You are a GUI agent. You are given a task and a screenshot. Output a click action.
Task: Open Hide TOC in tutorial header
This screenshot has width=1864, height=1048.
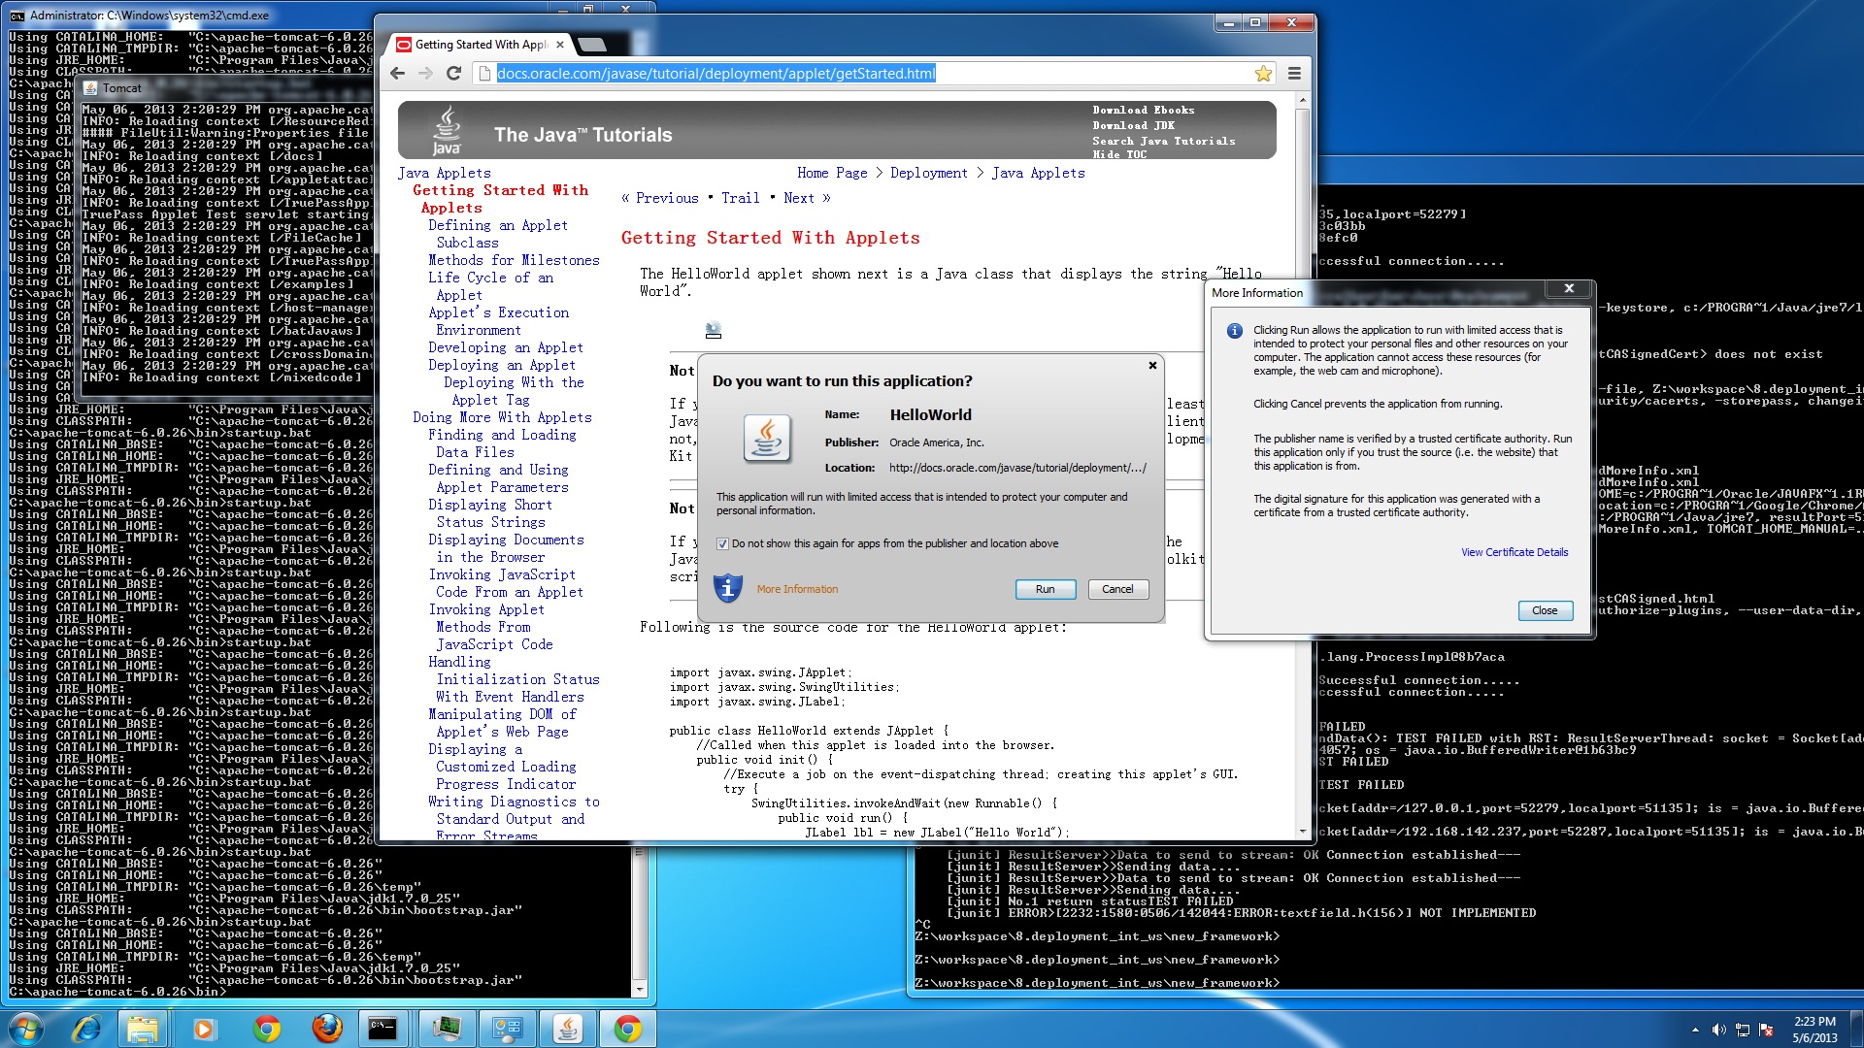tap(1119, 154)
